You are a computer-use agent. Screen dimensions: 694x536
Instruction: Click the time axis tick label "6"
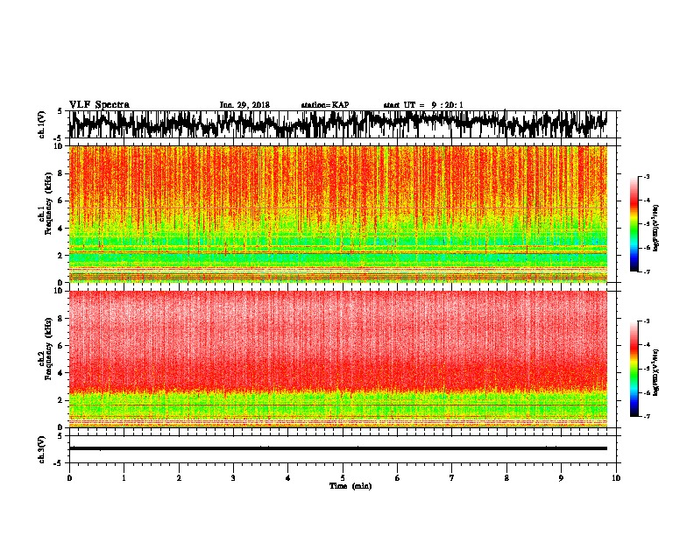pos(398,477)
